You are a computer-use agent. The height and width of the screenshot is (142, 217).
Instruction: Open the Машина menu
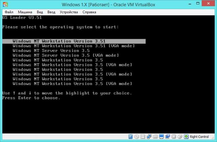25,12
